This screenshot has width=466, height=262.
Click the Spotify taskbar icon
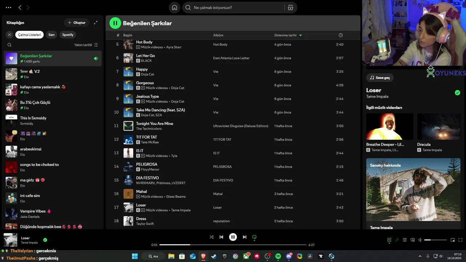278,256
